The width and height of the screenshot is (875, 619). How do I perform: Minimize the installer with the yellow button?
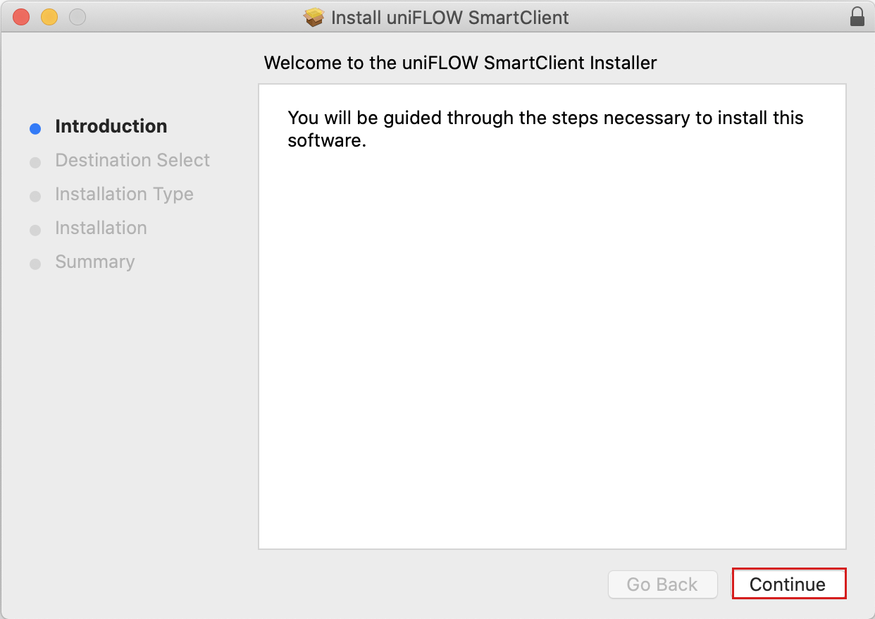click(x=49, y=17)
